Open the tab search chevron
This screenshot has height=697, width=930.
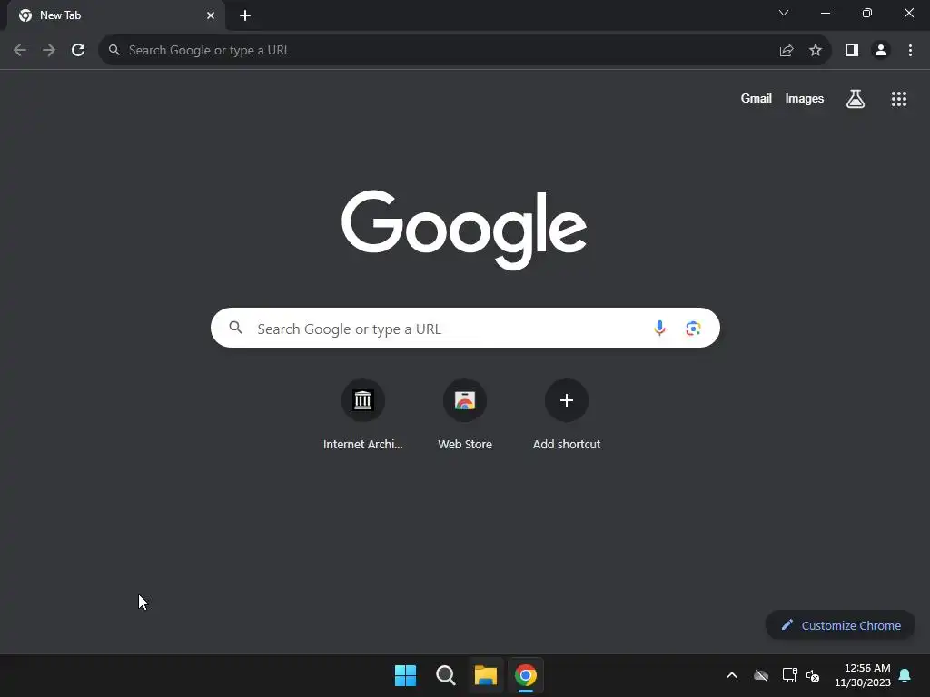[784, 13]
